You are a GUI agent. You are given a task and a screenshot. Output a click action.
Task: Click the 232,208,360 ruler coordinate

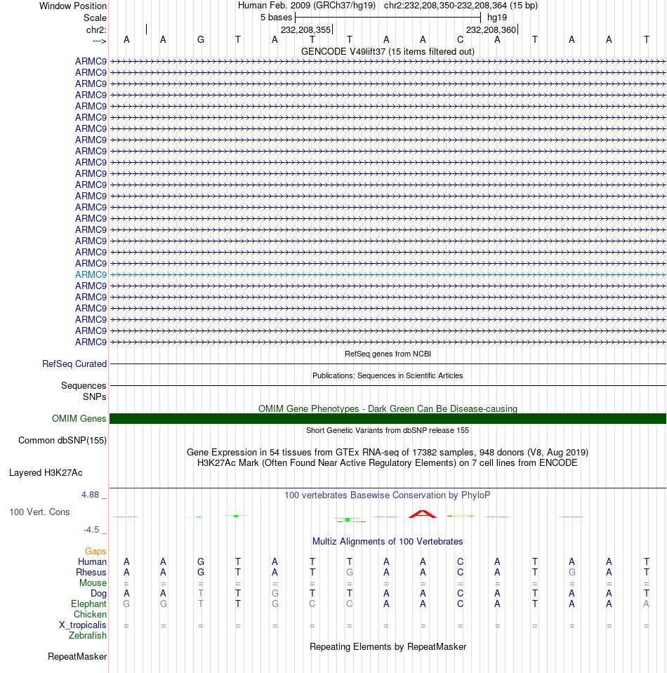click(x=491, y=29)
